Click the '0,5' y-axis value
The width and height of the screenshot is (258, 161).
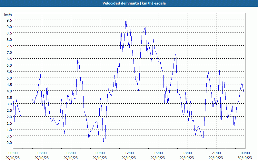[9, 136]
